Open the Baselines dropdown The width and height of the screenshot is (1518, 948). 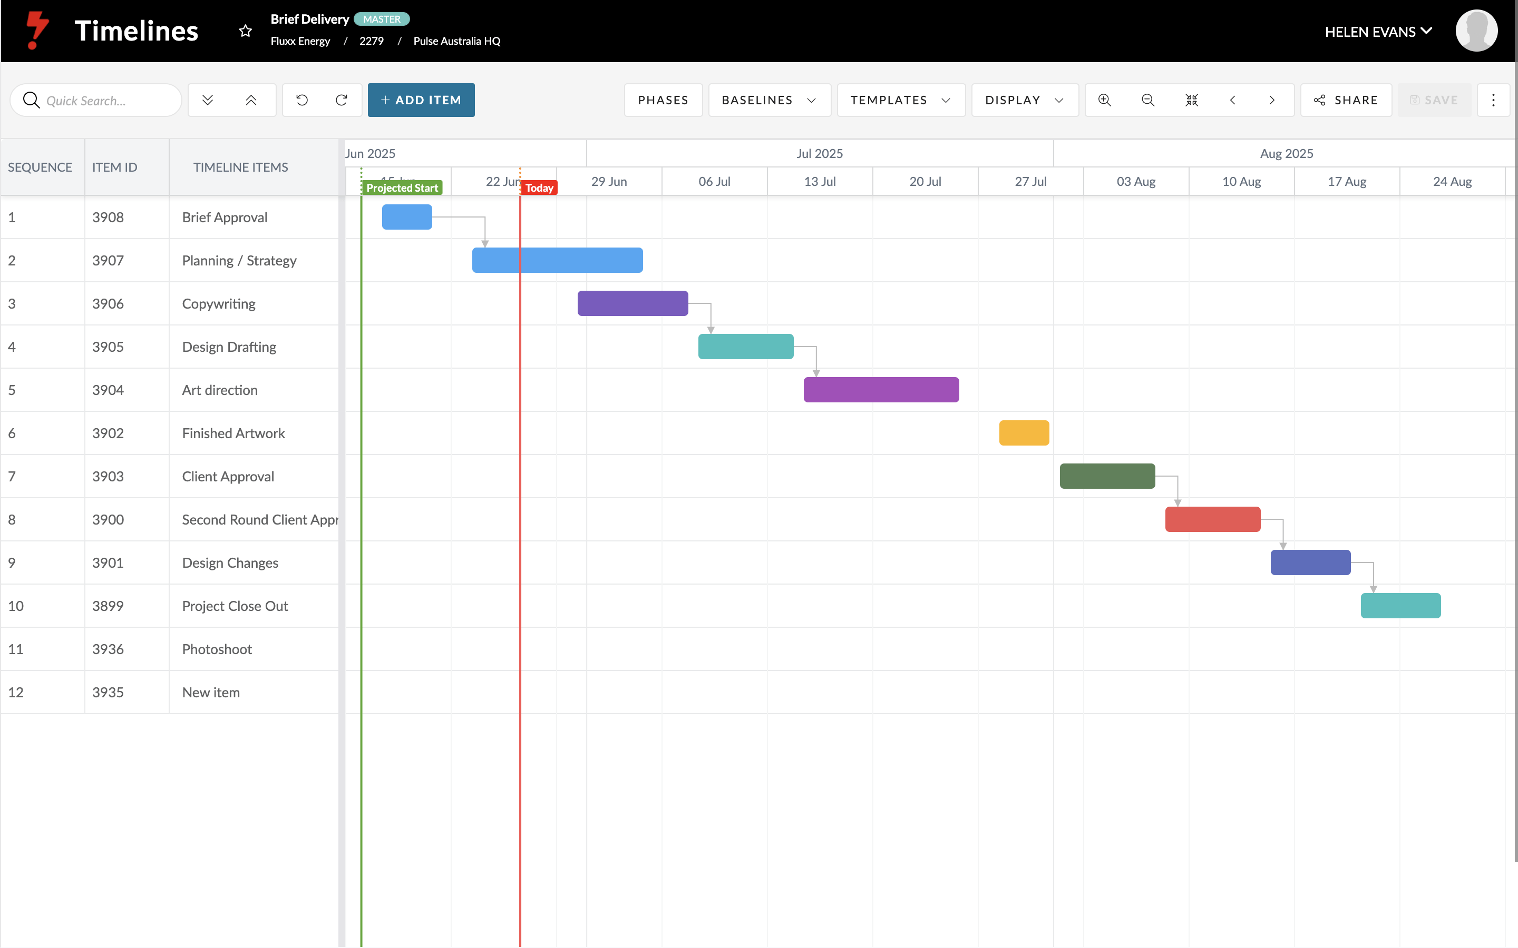point(769,100)
